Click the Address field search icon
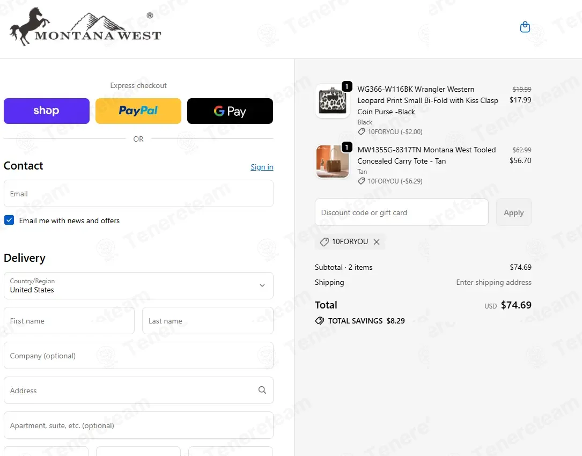The height and width of the screenshot is (456, 582). [x=262, y=390]
